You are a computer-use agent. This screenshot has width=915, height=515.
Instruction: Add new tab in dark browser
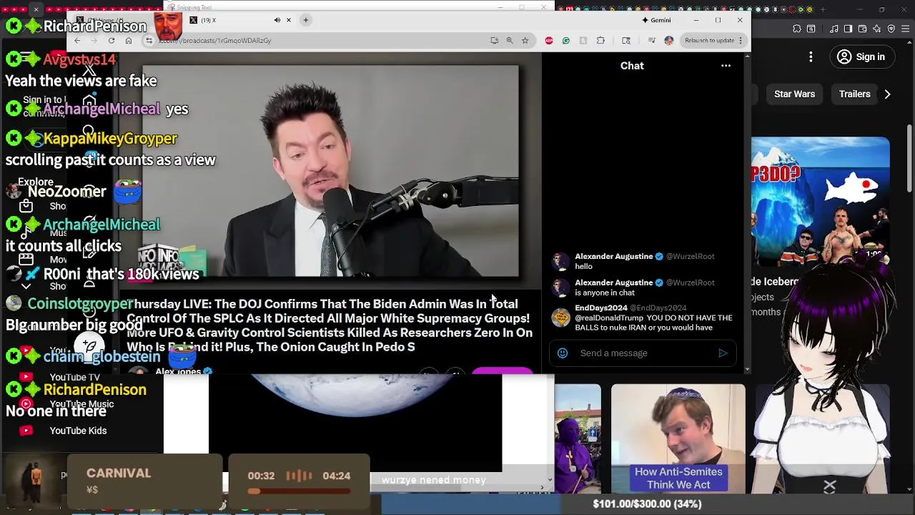pyautogui.click(x=823, y=9)
